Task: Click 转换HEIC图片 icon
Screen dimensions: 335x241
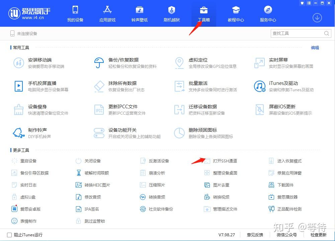Action: [x=79, y=185]
